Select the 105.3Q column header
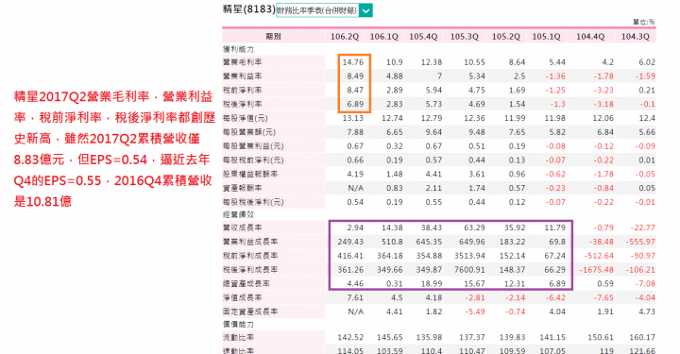This screenshot has width=680, height=354. pos(465,37)
